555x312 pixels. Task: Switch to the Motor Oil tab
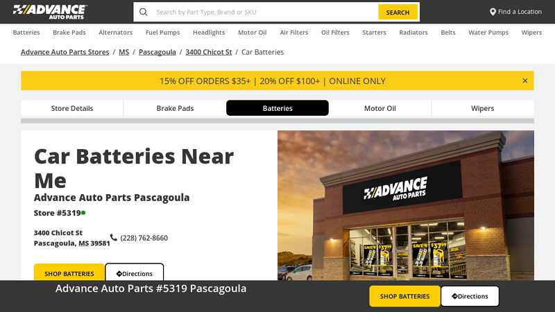[379, 108]
